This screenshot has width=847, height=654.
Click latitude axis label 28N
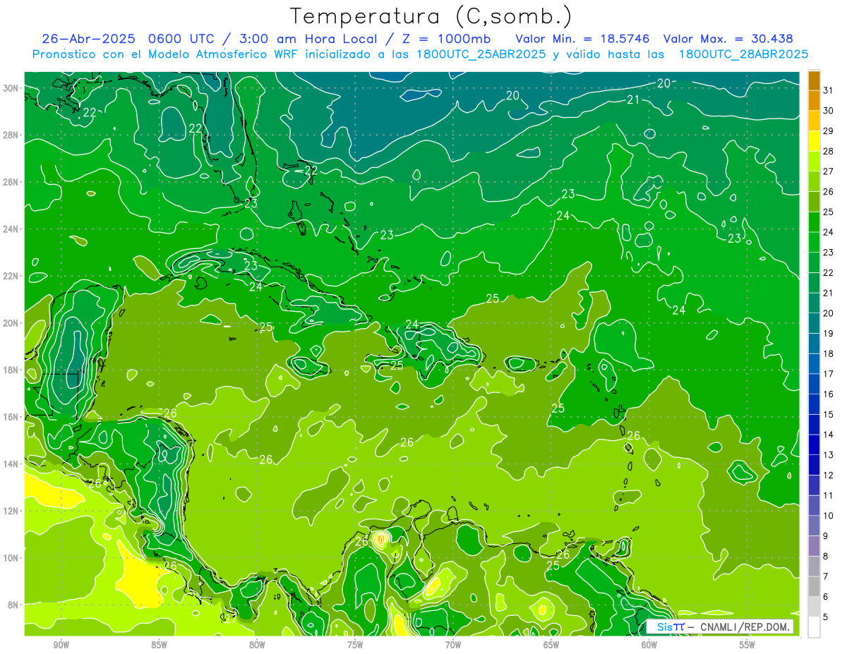pyautogui.click(x=11, y=135)
